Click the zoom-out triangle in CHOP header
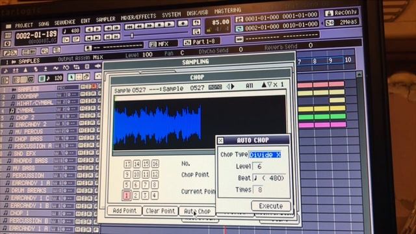This screenshot has width=416, height=234. pos(270,84)
